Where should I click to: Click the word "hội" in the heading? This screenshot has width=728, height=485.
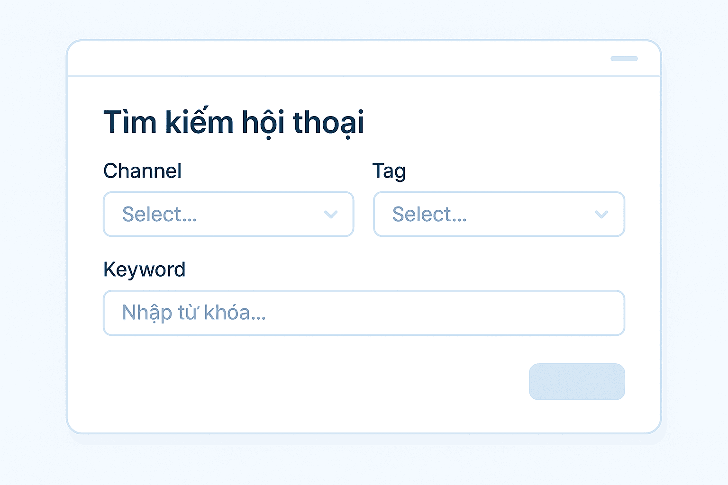[x=263, y=123]
